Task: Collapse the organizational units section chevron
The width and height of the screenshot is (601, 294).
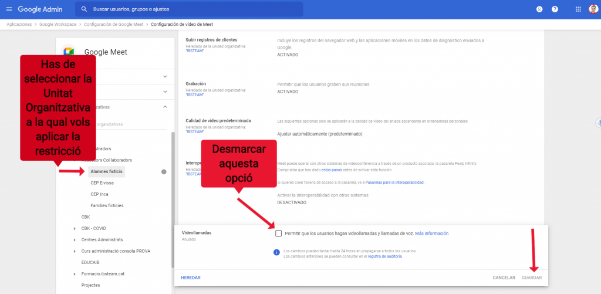Action: pyautogui.click(x=165, y=107)
